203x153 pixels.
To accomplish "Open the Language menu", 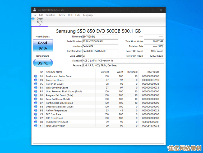I will pos(88,15).
